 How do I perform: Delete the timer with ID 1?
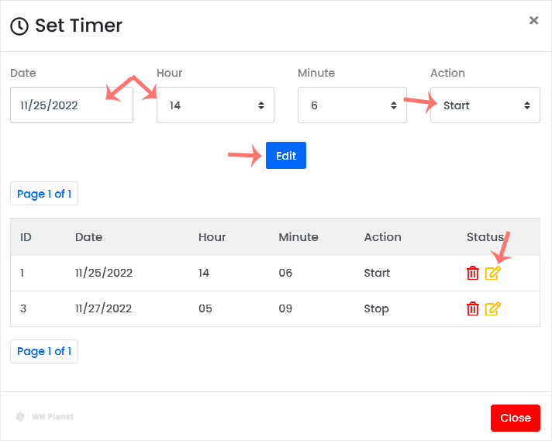pos(472,273)
